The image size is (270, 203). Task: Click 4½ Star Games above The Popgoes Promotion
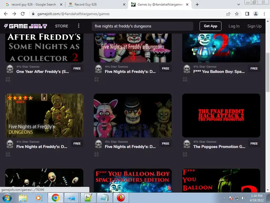205,142
